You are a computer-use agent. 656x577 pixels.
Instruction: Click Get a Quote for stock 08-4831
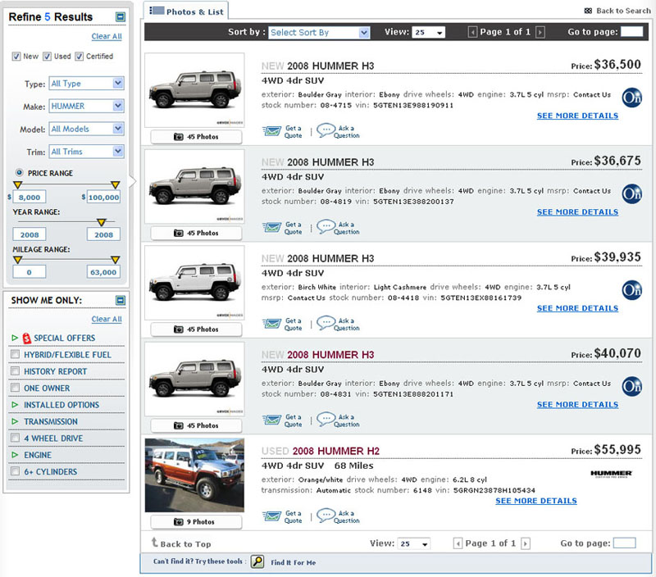[282, 420]
